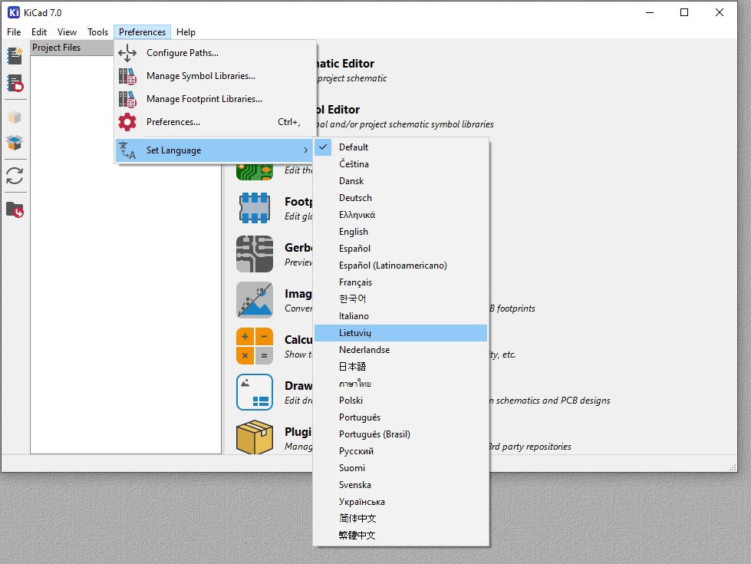
Task: Select the checked Default language option
Action: [x=401, y=147]
